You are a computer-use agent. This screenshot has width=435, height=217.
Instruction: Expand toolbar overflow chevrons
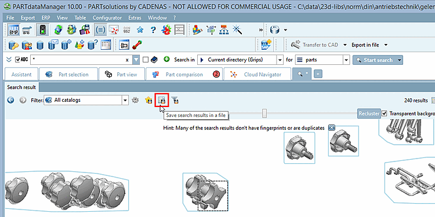click(261, 30)
